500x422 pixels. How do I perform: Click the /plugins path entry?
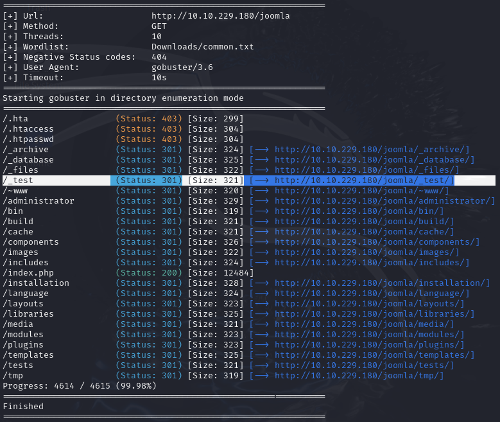pyautogui.click(x=23, y=344)
